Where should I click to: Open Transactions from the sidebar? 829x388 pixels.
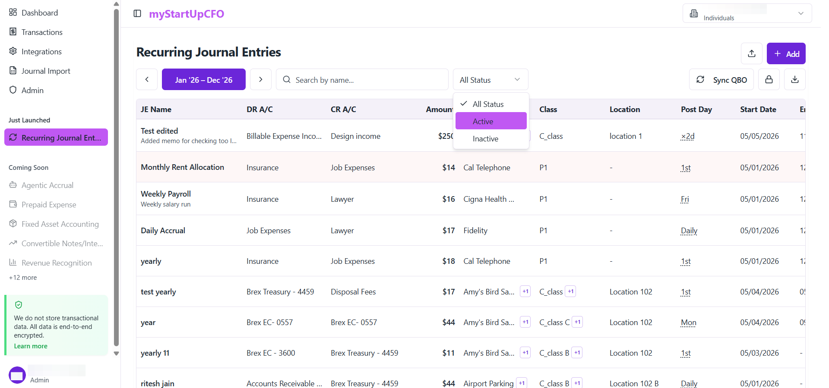click(36, 32)
